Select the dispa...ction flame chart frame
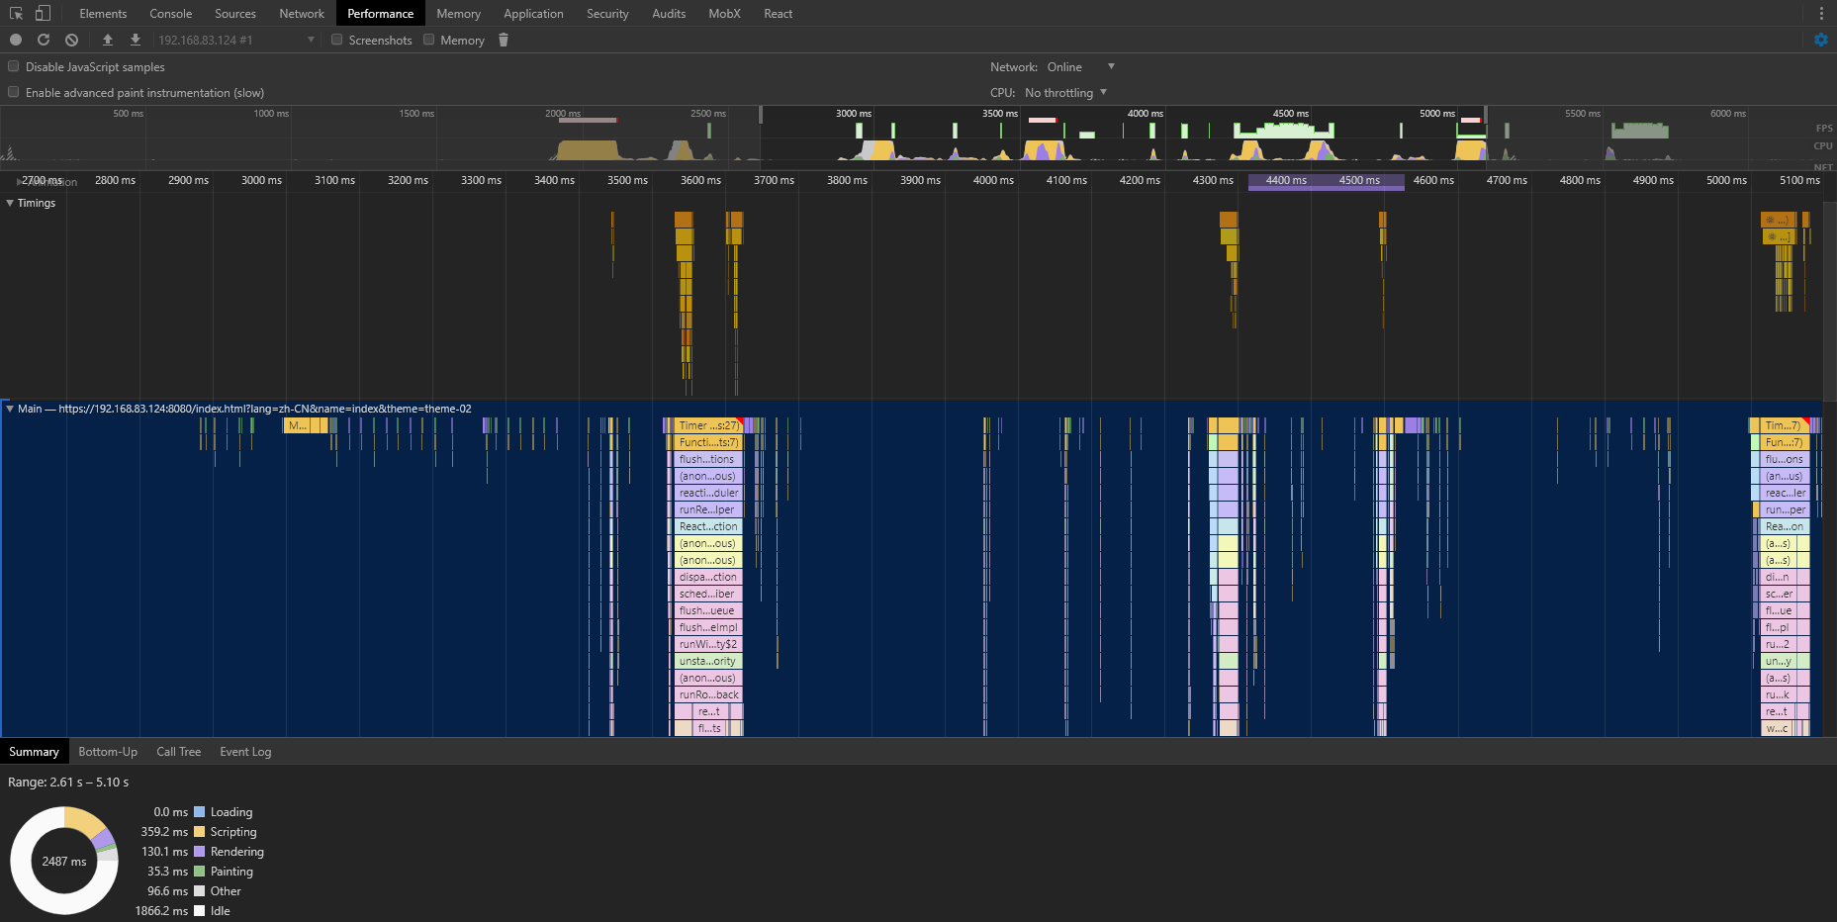Viewport: 1837px width, 922px height. click(x=708, y=577)
